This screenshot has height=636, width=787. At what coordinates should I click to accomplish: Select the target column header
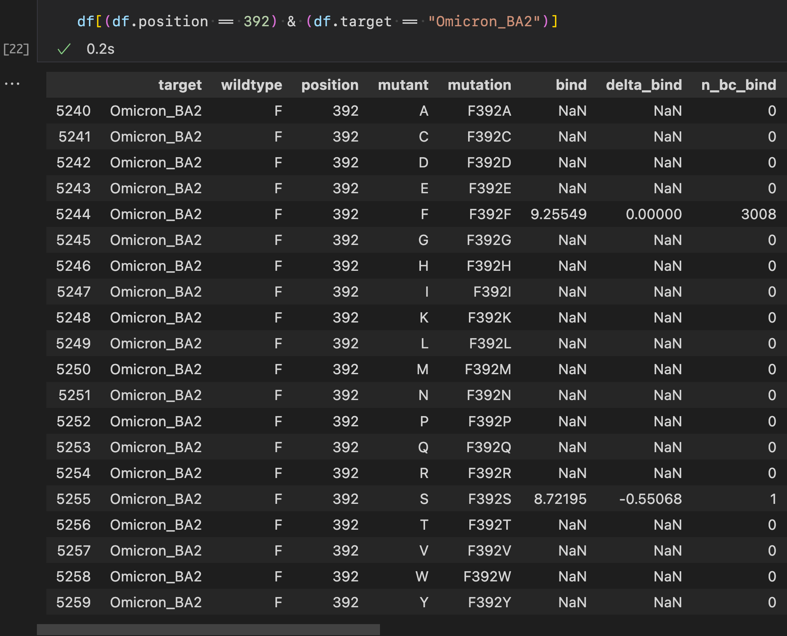(x=180, y=85)
